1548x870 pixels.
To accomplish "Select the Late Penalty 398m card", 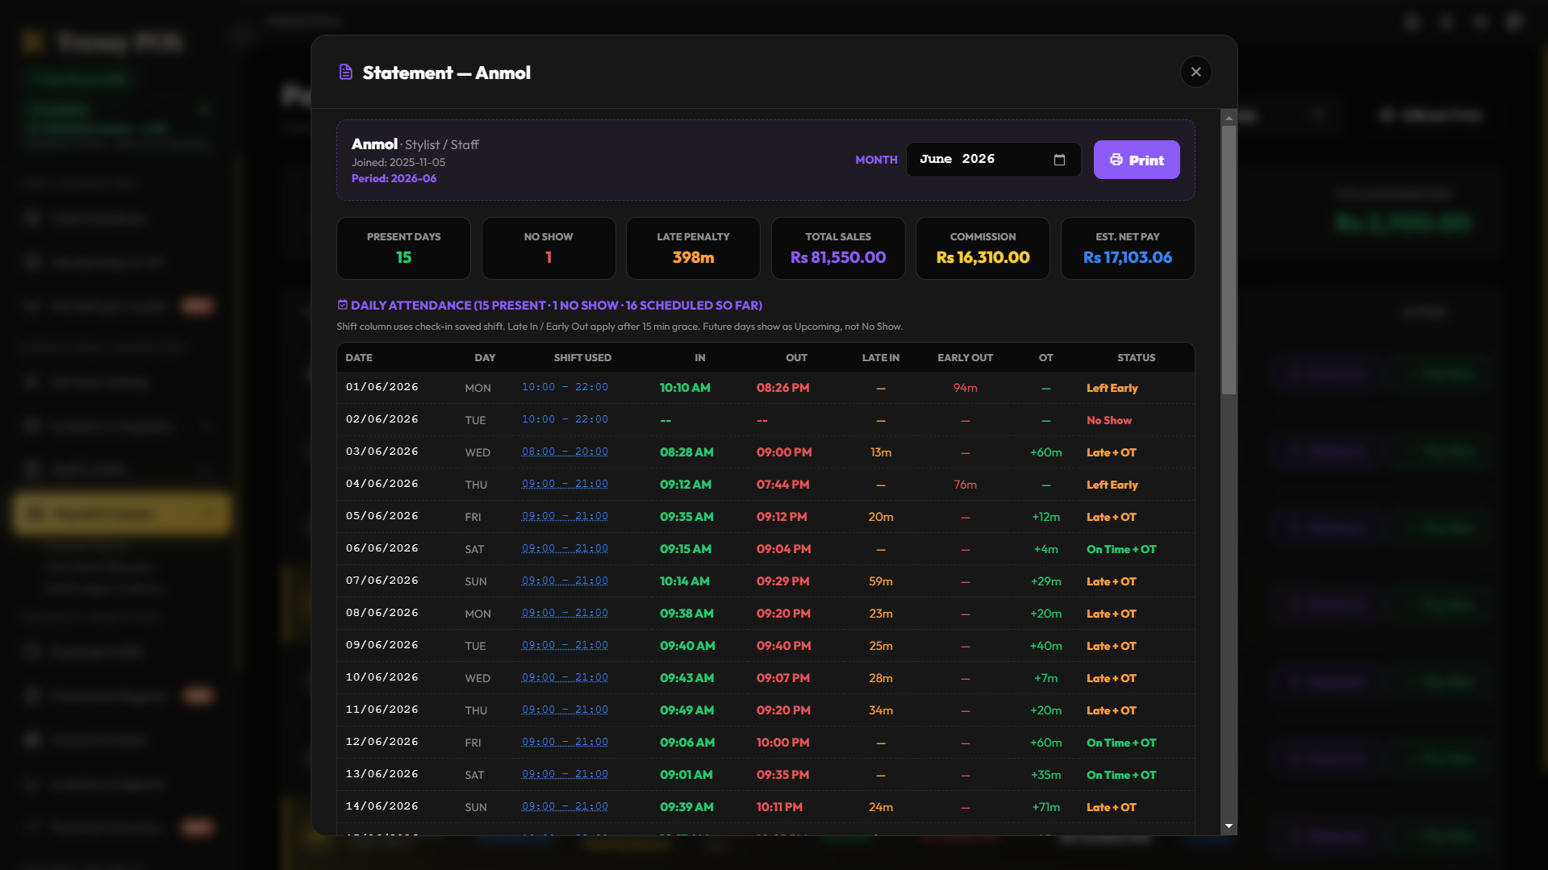I will (x=693, y=248).
